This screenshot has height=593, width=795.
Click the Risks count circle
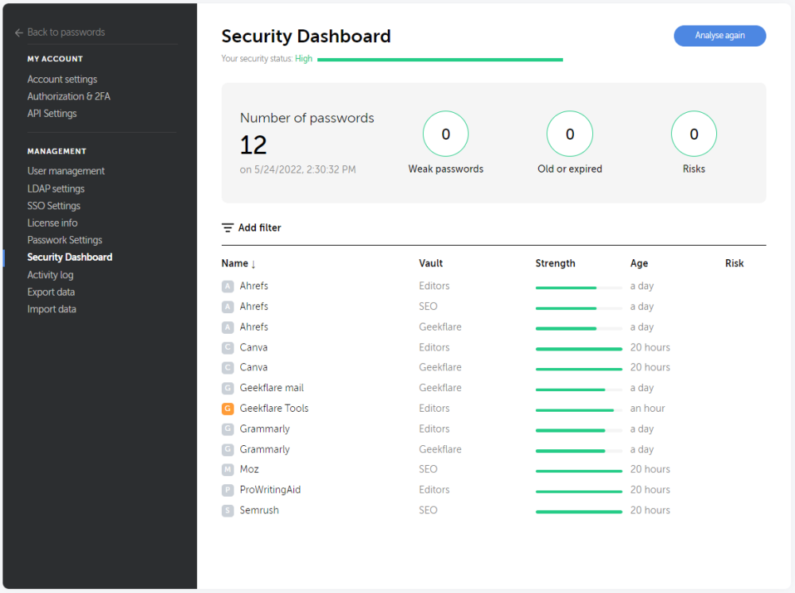693,134
